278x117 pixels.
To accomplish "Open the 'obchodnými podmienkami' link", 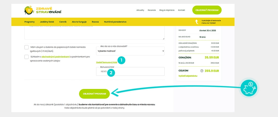I will [56, 57].
